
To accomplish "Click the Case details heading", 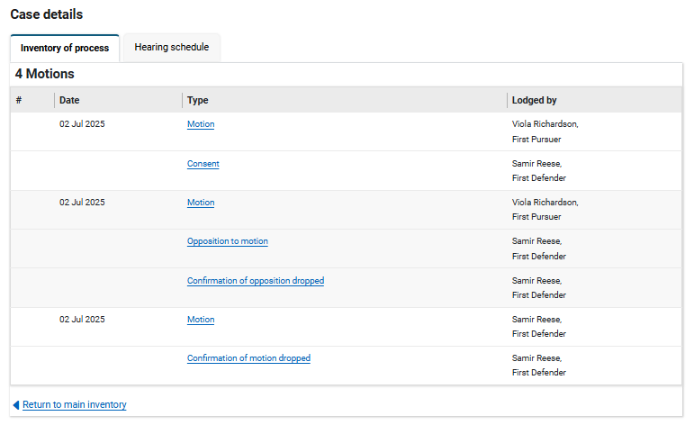I will point(46,14).
